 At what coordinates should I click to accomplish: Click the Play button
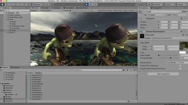(x=86, y=4)
